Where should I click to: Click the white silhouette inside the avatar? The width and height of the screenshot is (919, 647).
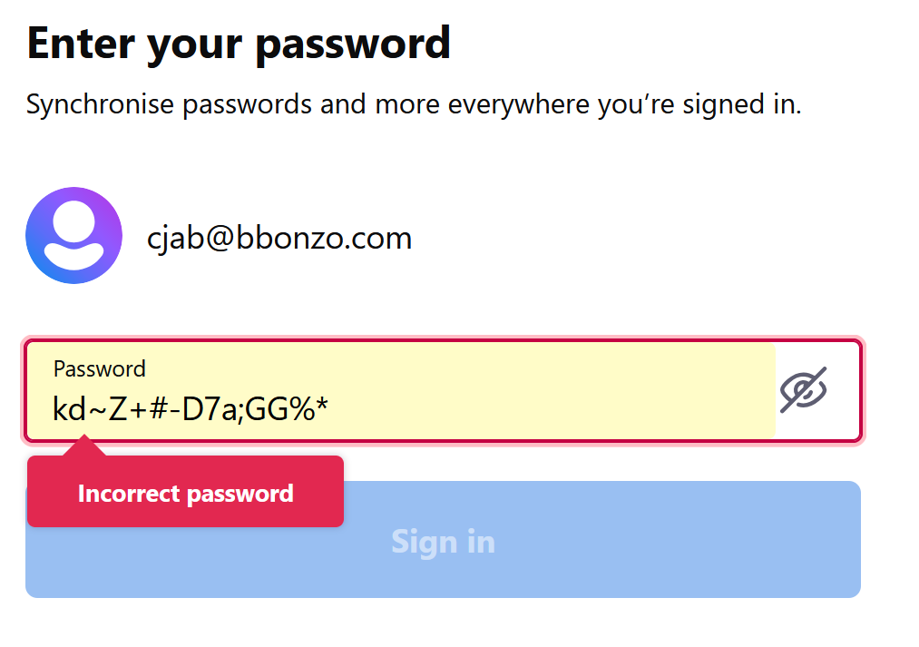click(x=73, y=238)
